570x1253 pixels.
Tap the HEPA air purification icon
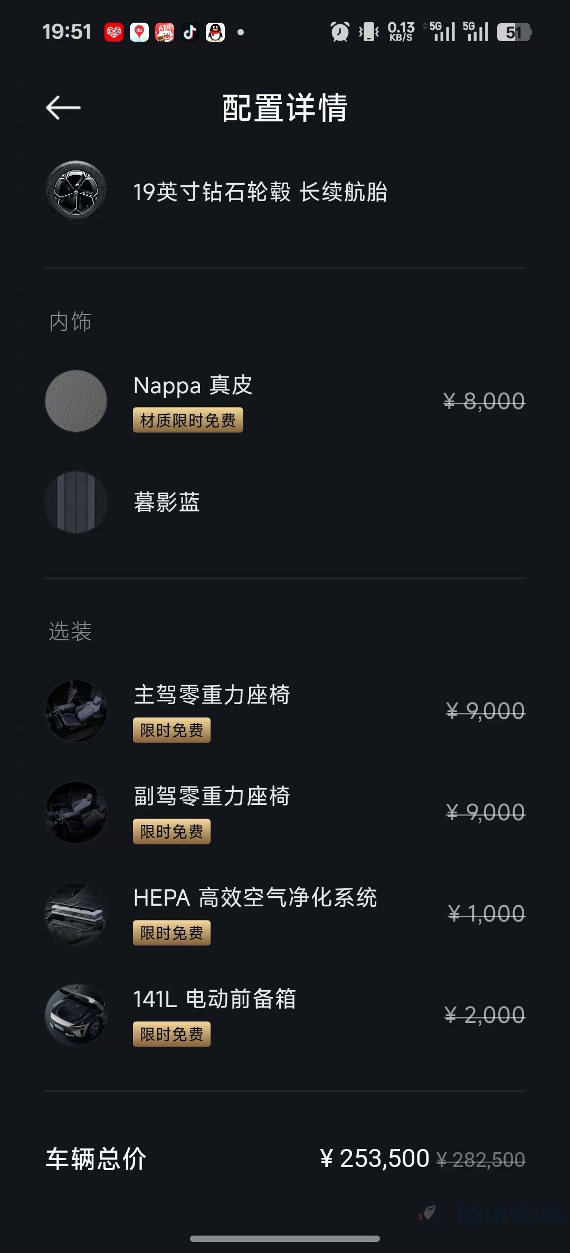pyautogui.click(x=76, y=913)
